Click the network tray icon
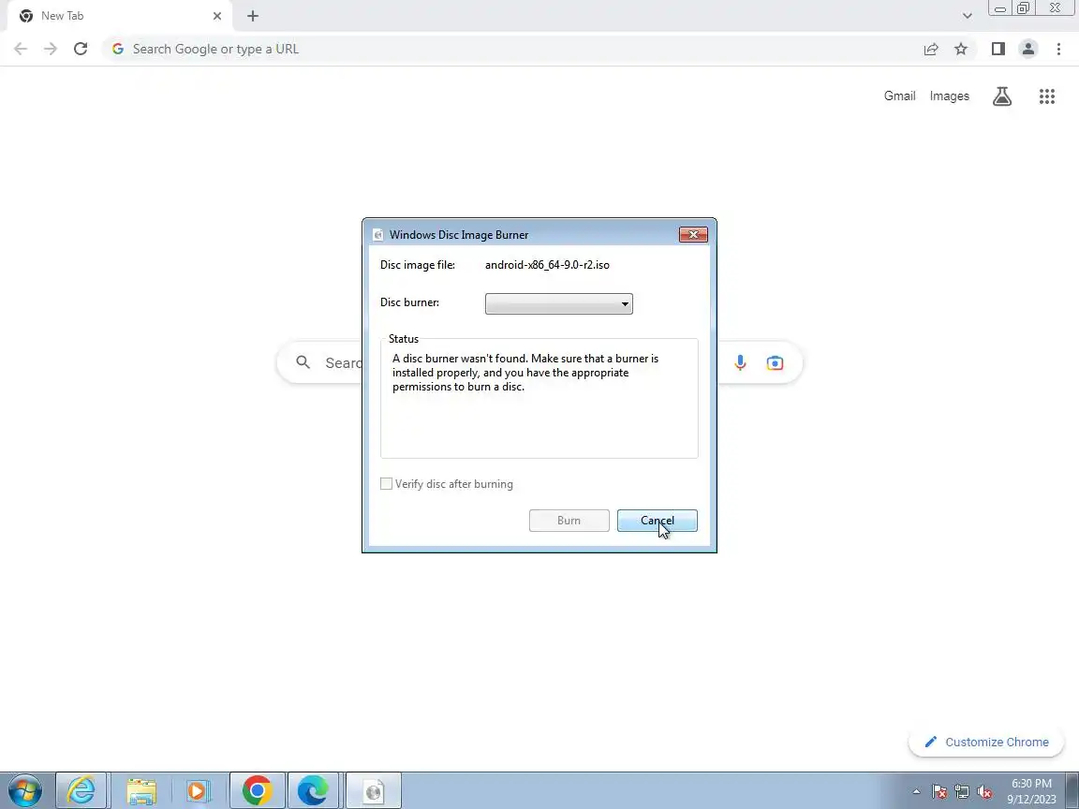This screenshot has width=1079, height=809. click(x=961, y=792)
